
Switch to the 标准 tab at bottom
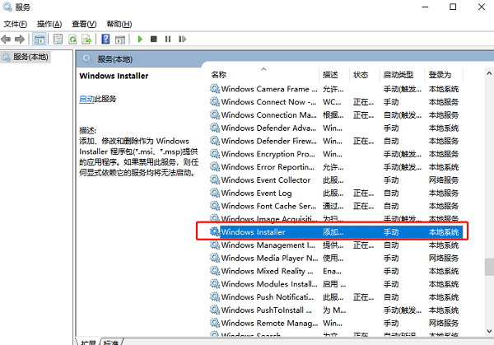(x=110, y=343)
